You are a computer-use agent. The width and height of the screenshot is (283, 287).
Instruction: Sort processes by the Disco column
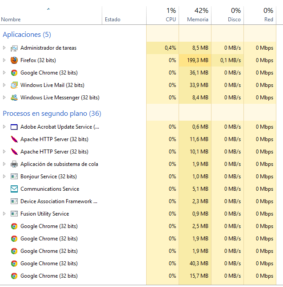point(227,16)
